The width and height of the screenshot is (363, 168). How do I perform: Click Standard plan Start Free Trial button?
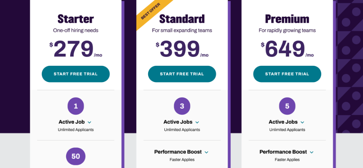182,74
